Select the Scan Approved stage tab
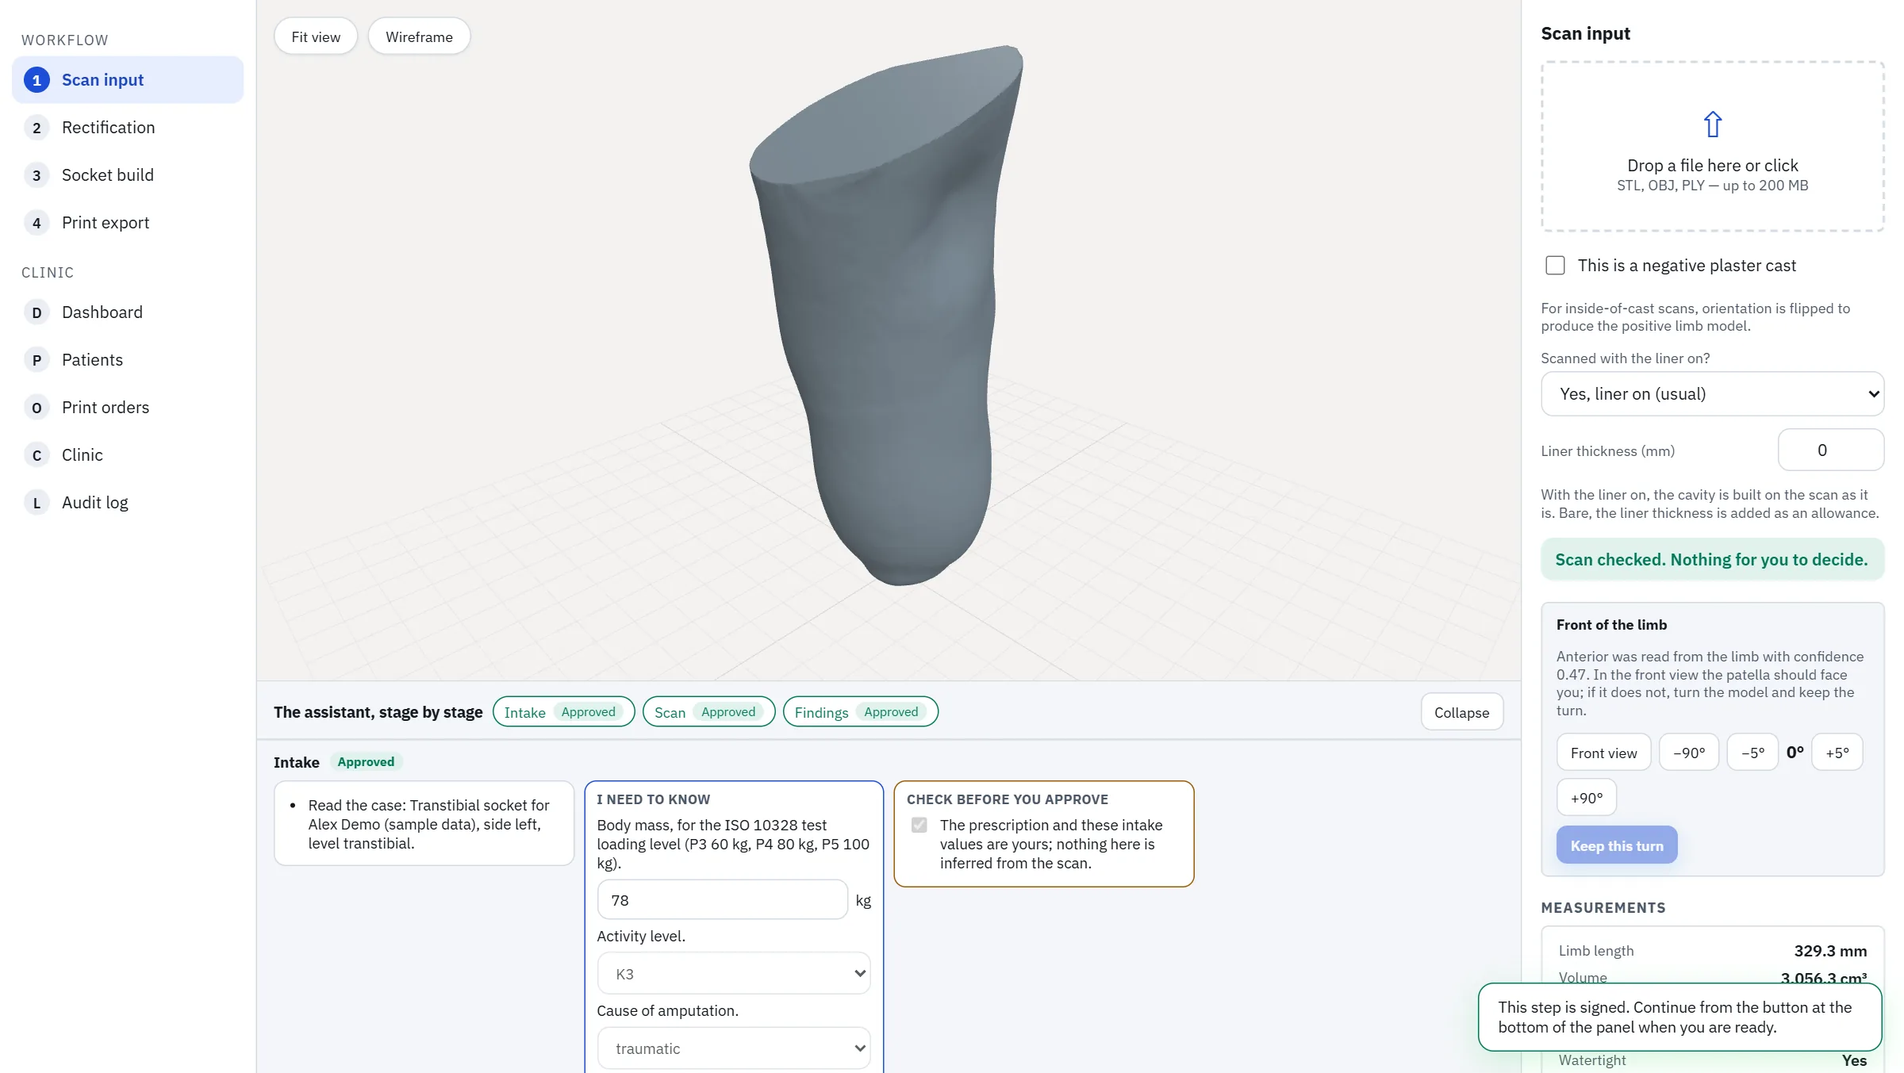Screen dimensions: 1904x1073 coord(708,712)
